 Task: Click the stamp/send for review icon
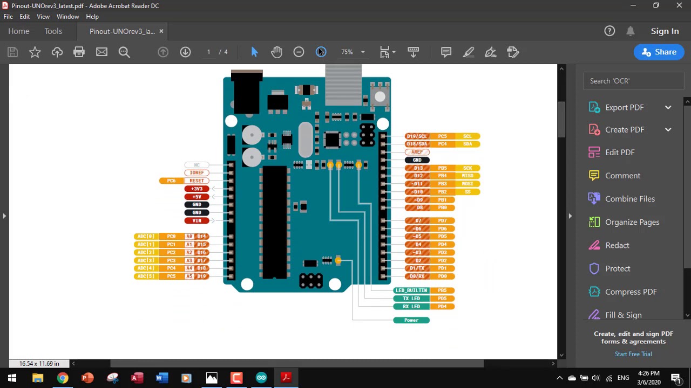pyautogui.click(x=513, y=52)
